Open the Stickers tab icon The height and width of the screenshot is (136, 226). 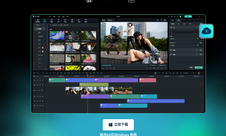coord(79,21)
